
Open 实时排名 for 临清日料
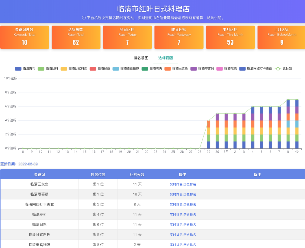coord(176,225)
